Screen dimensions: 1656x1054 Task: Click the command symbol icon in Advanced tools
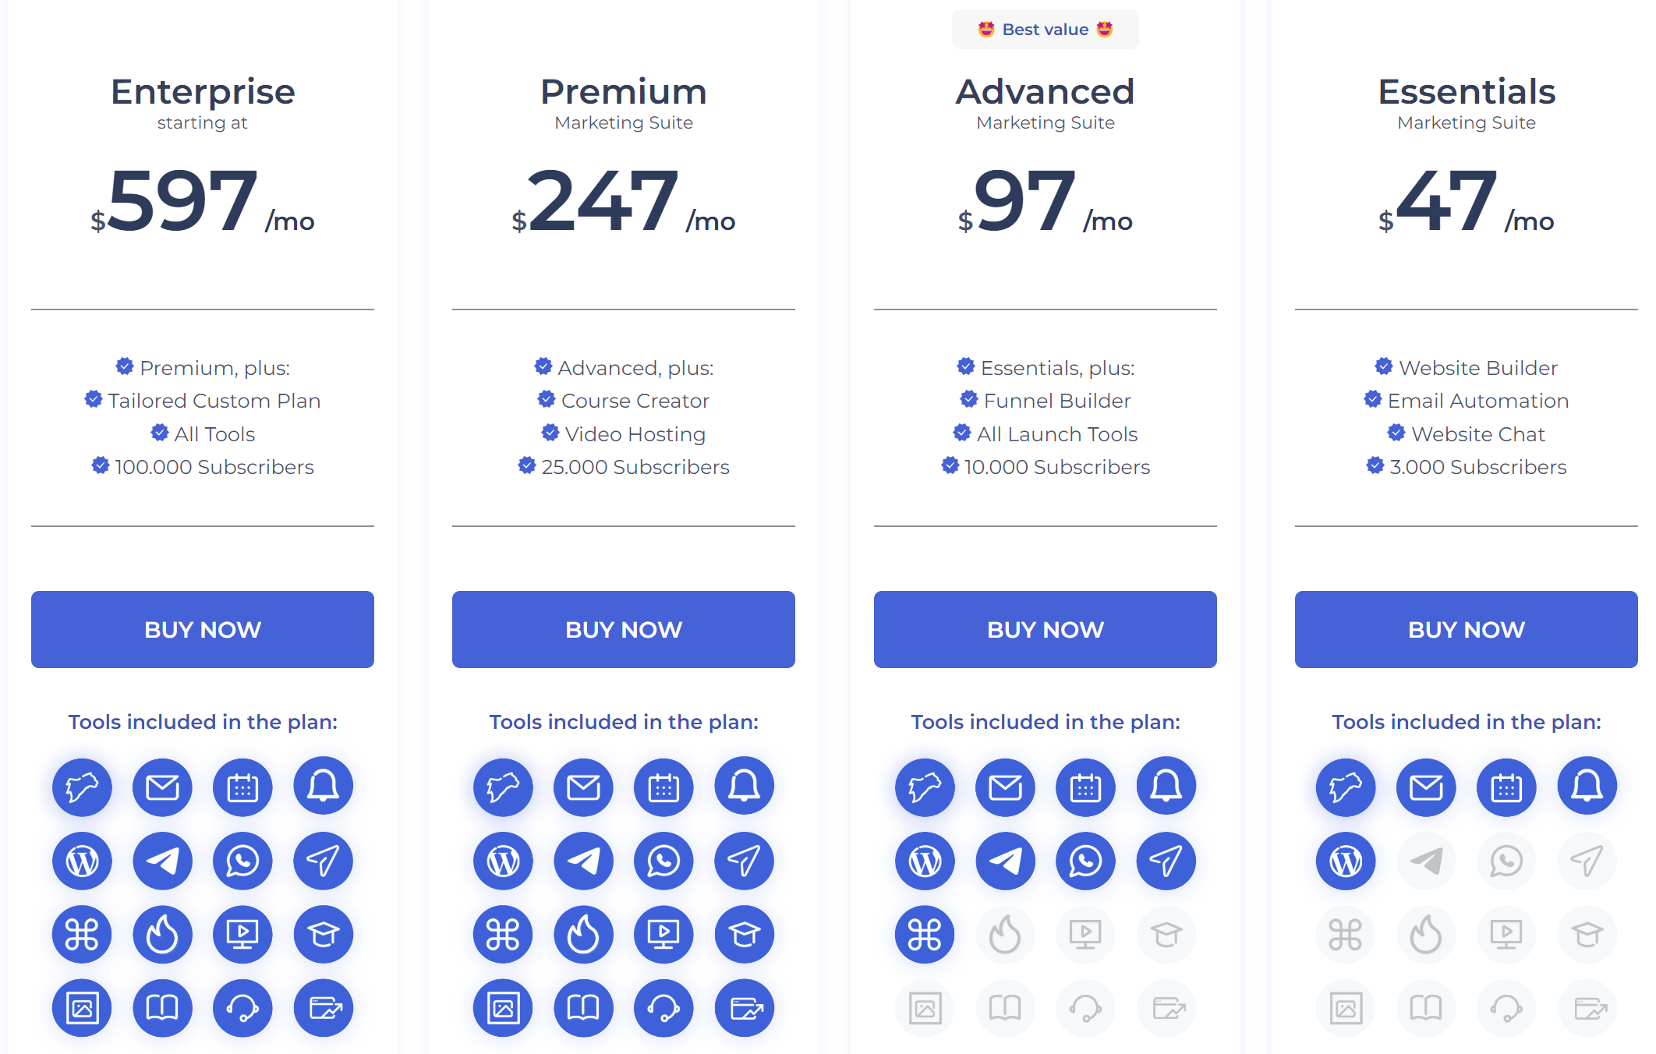coord(925,934)
